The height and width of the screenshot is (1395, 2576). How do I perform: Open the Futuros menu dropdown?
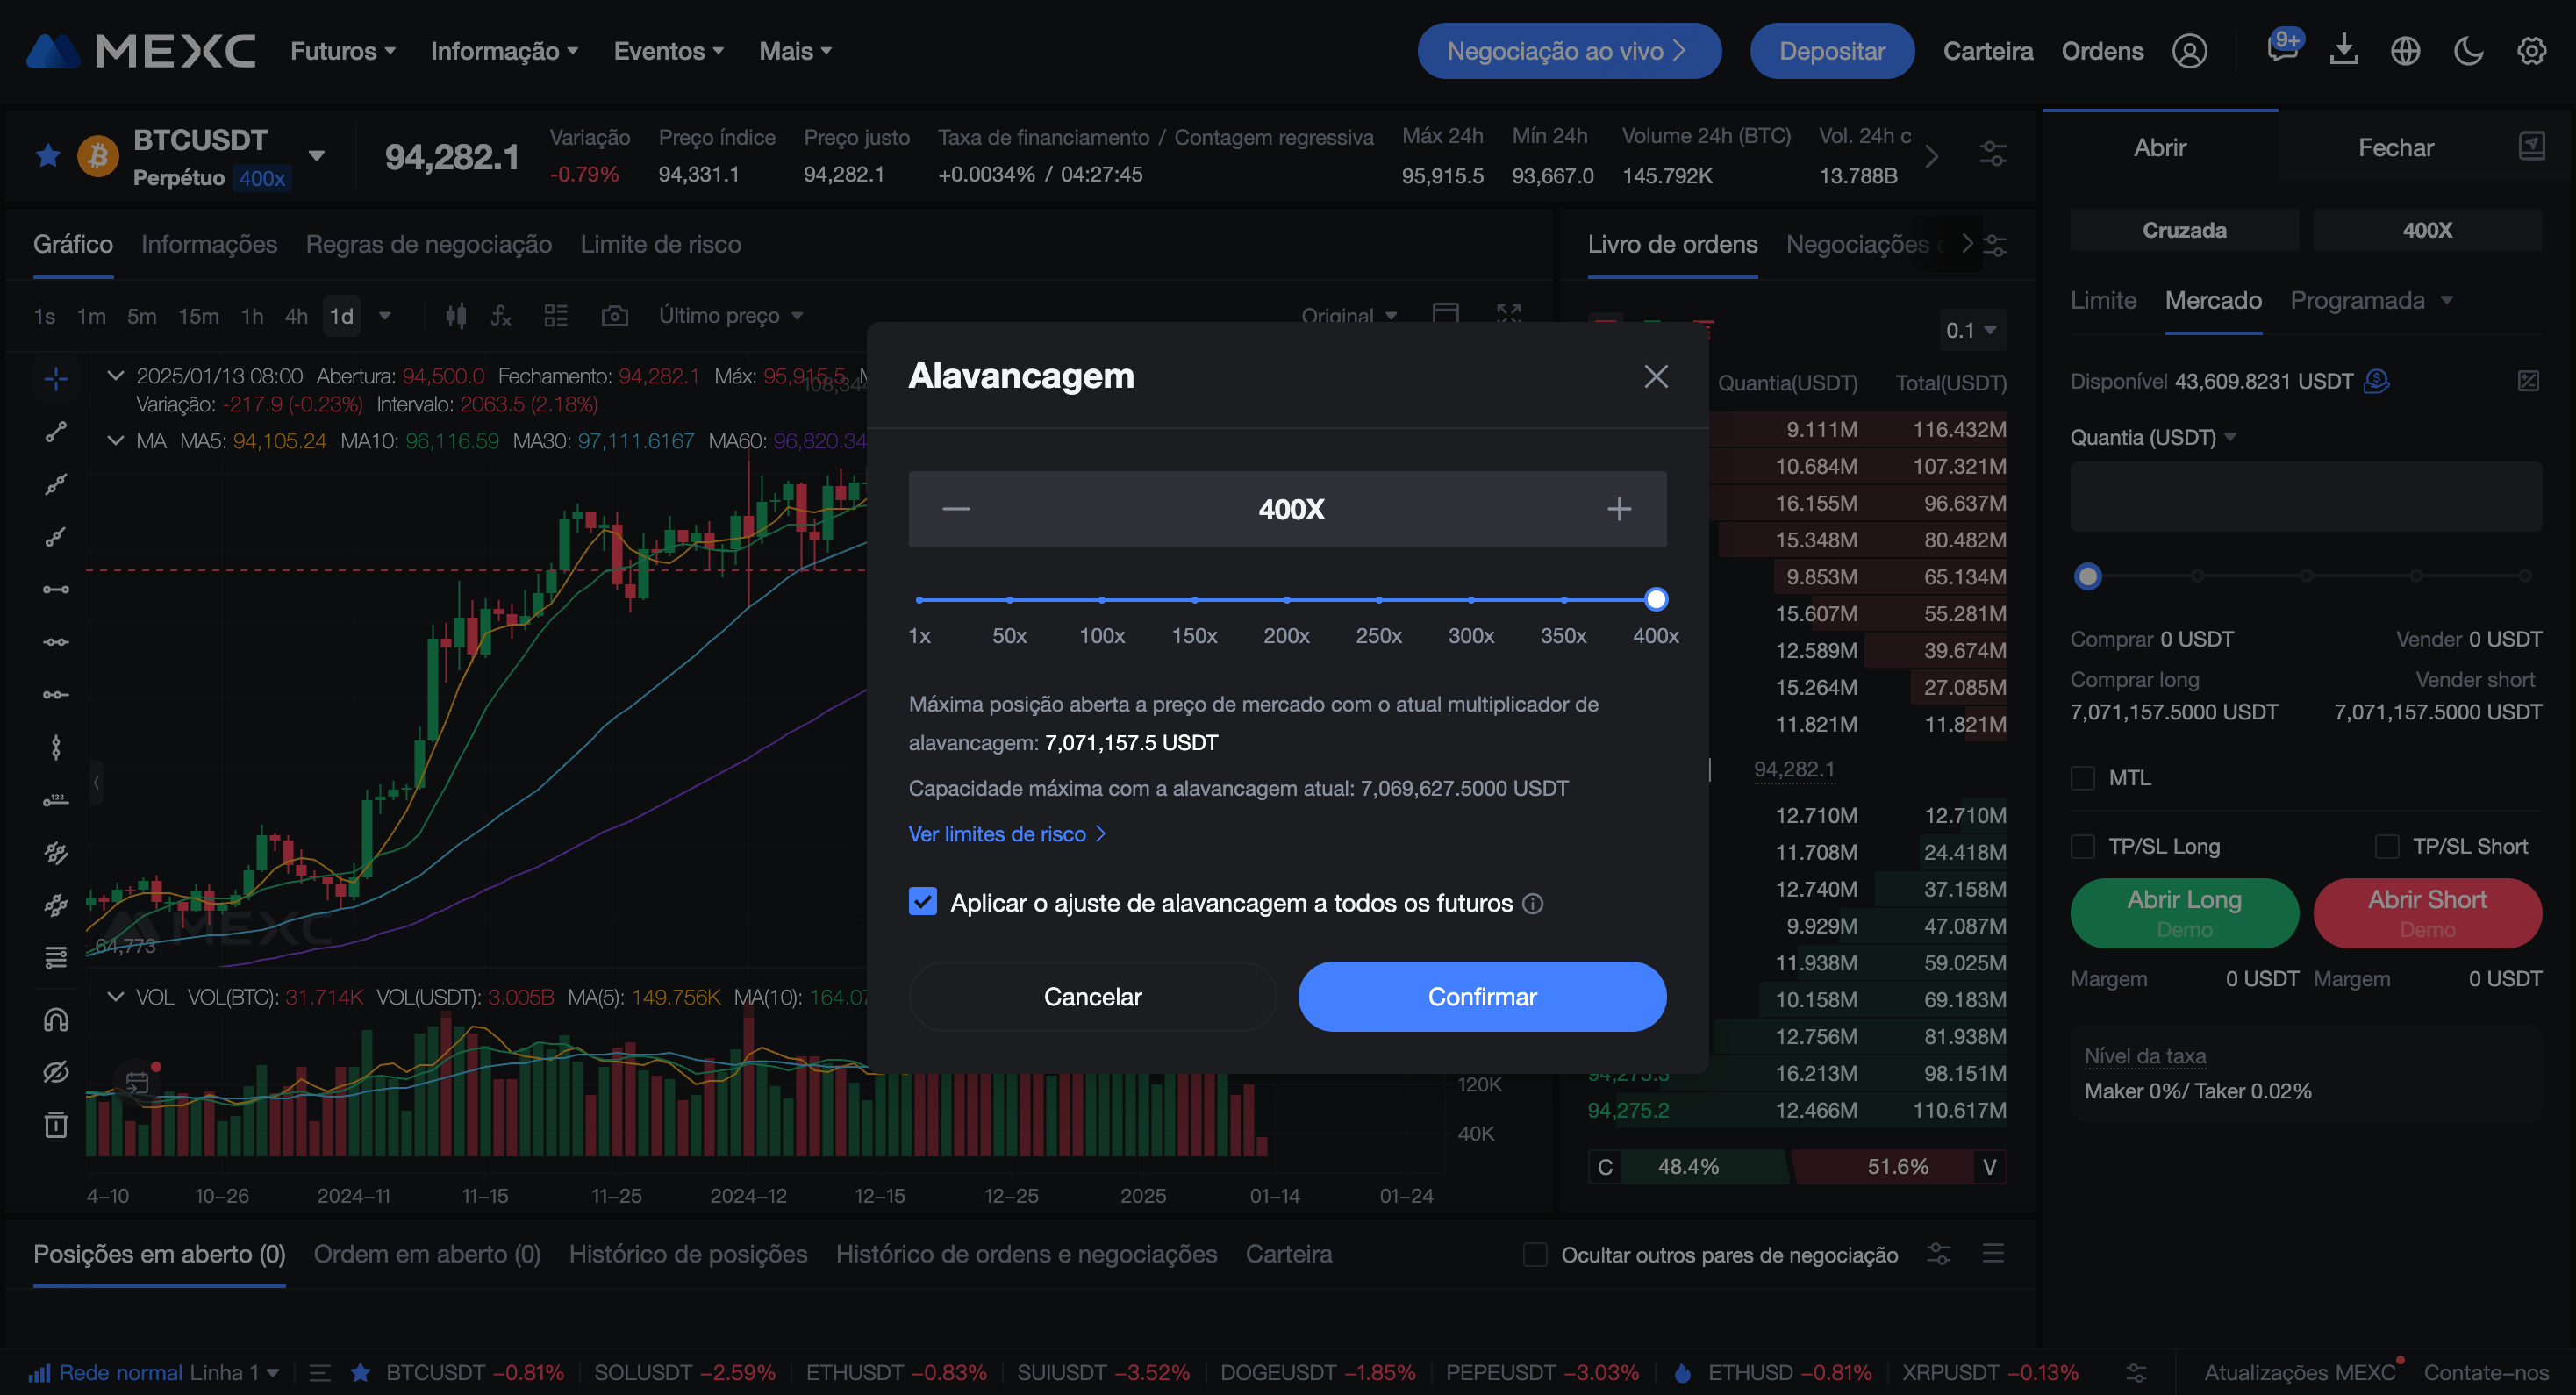click(342, 51)
